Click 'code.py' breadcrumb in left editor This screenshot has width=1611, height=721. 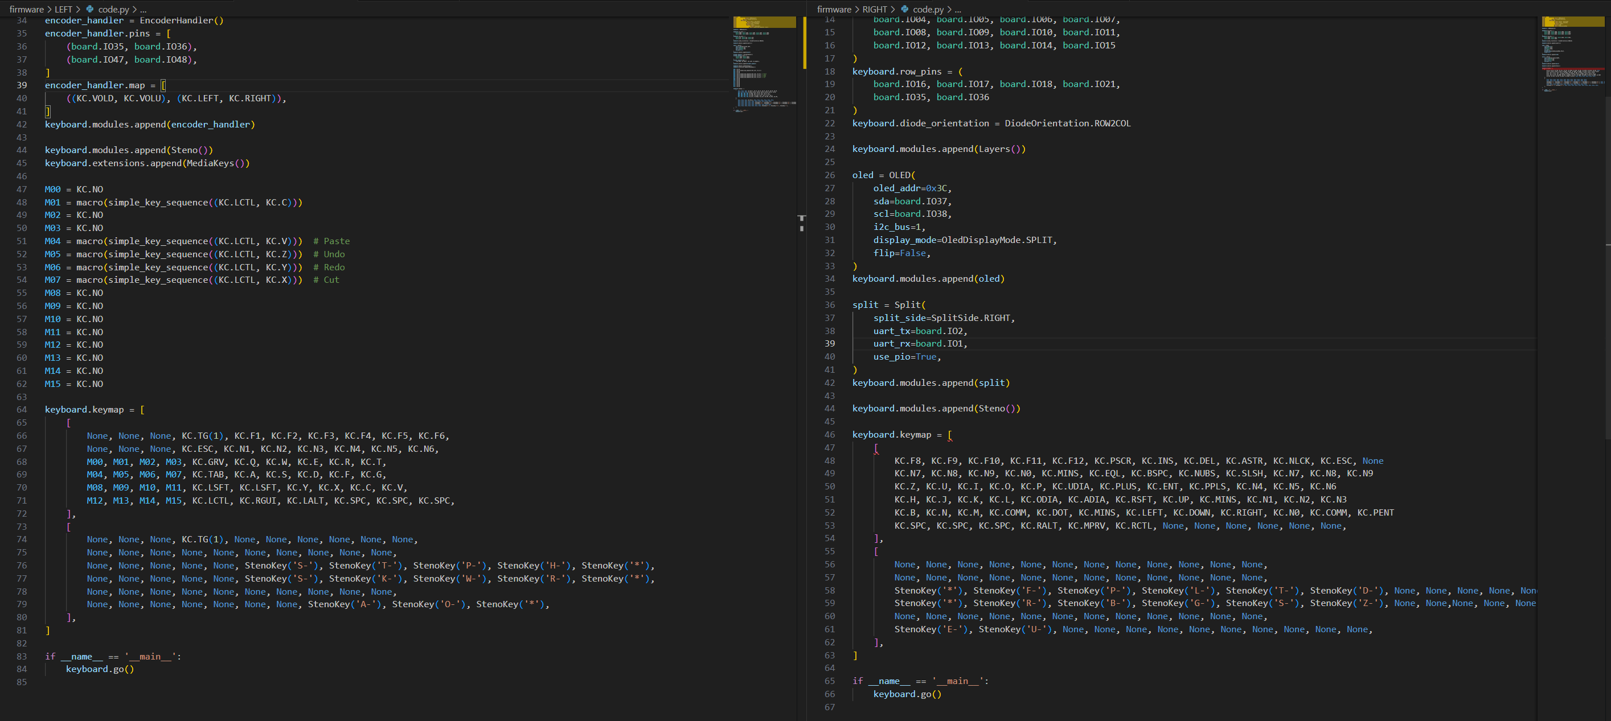pos(113,9)
